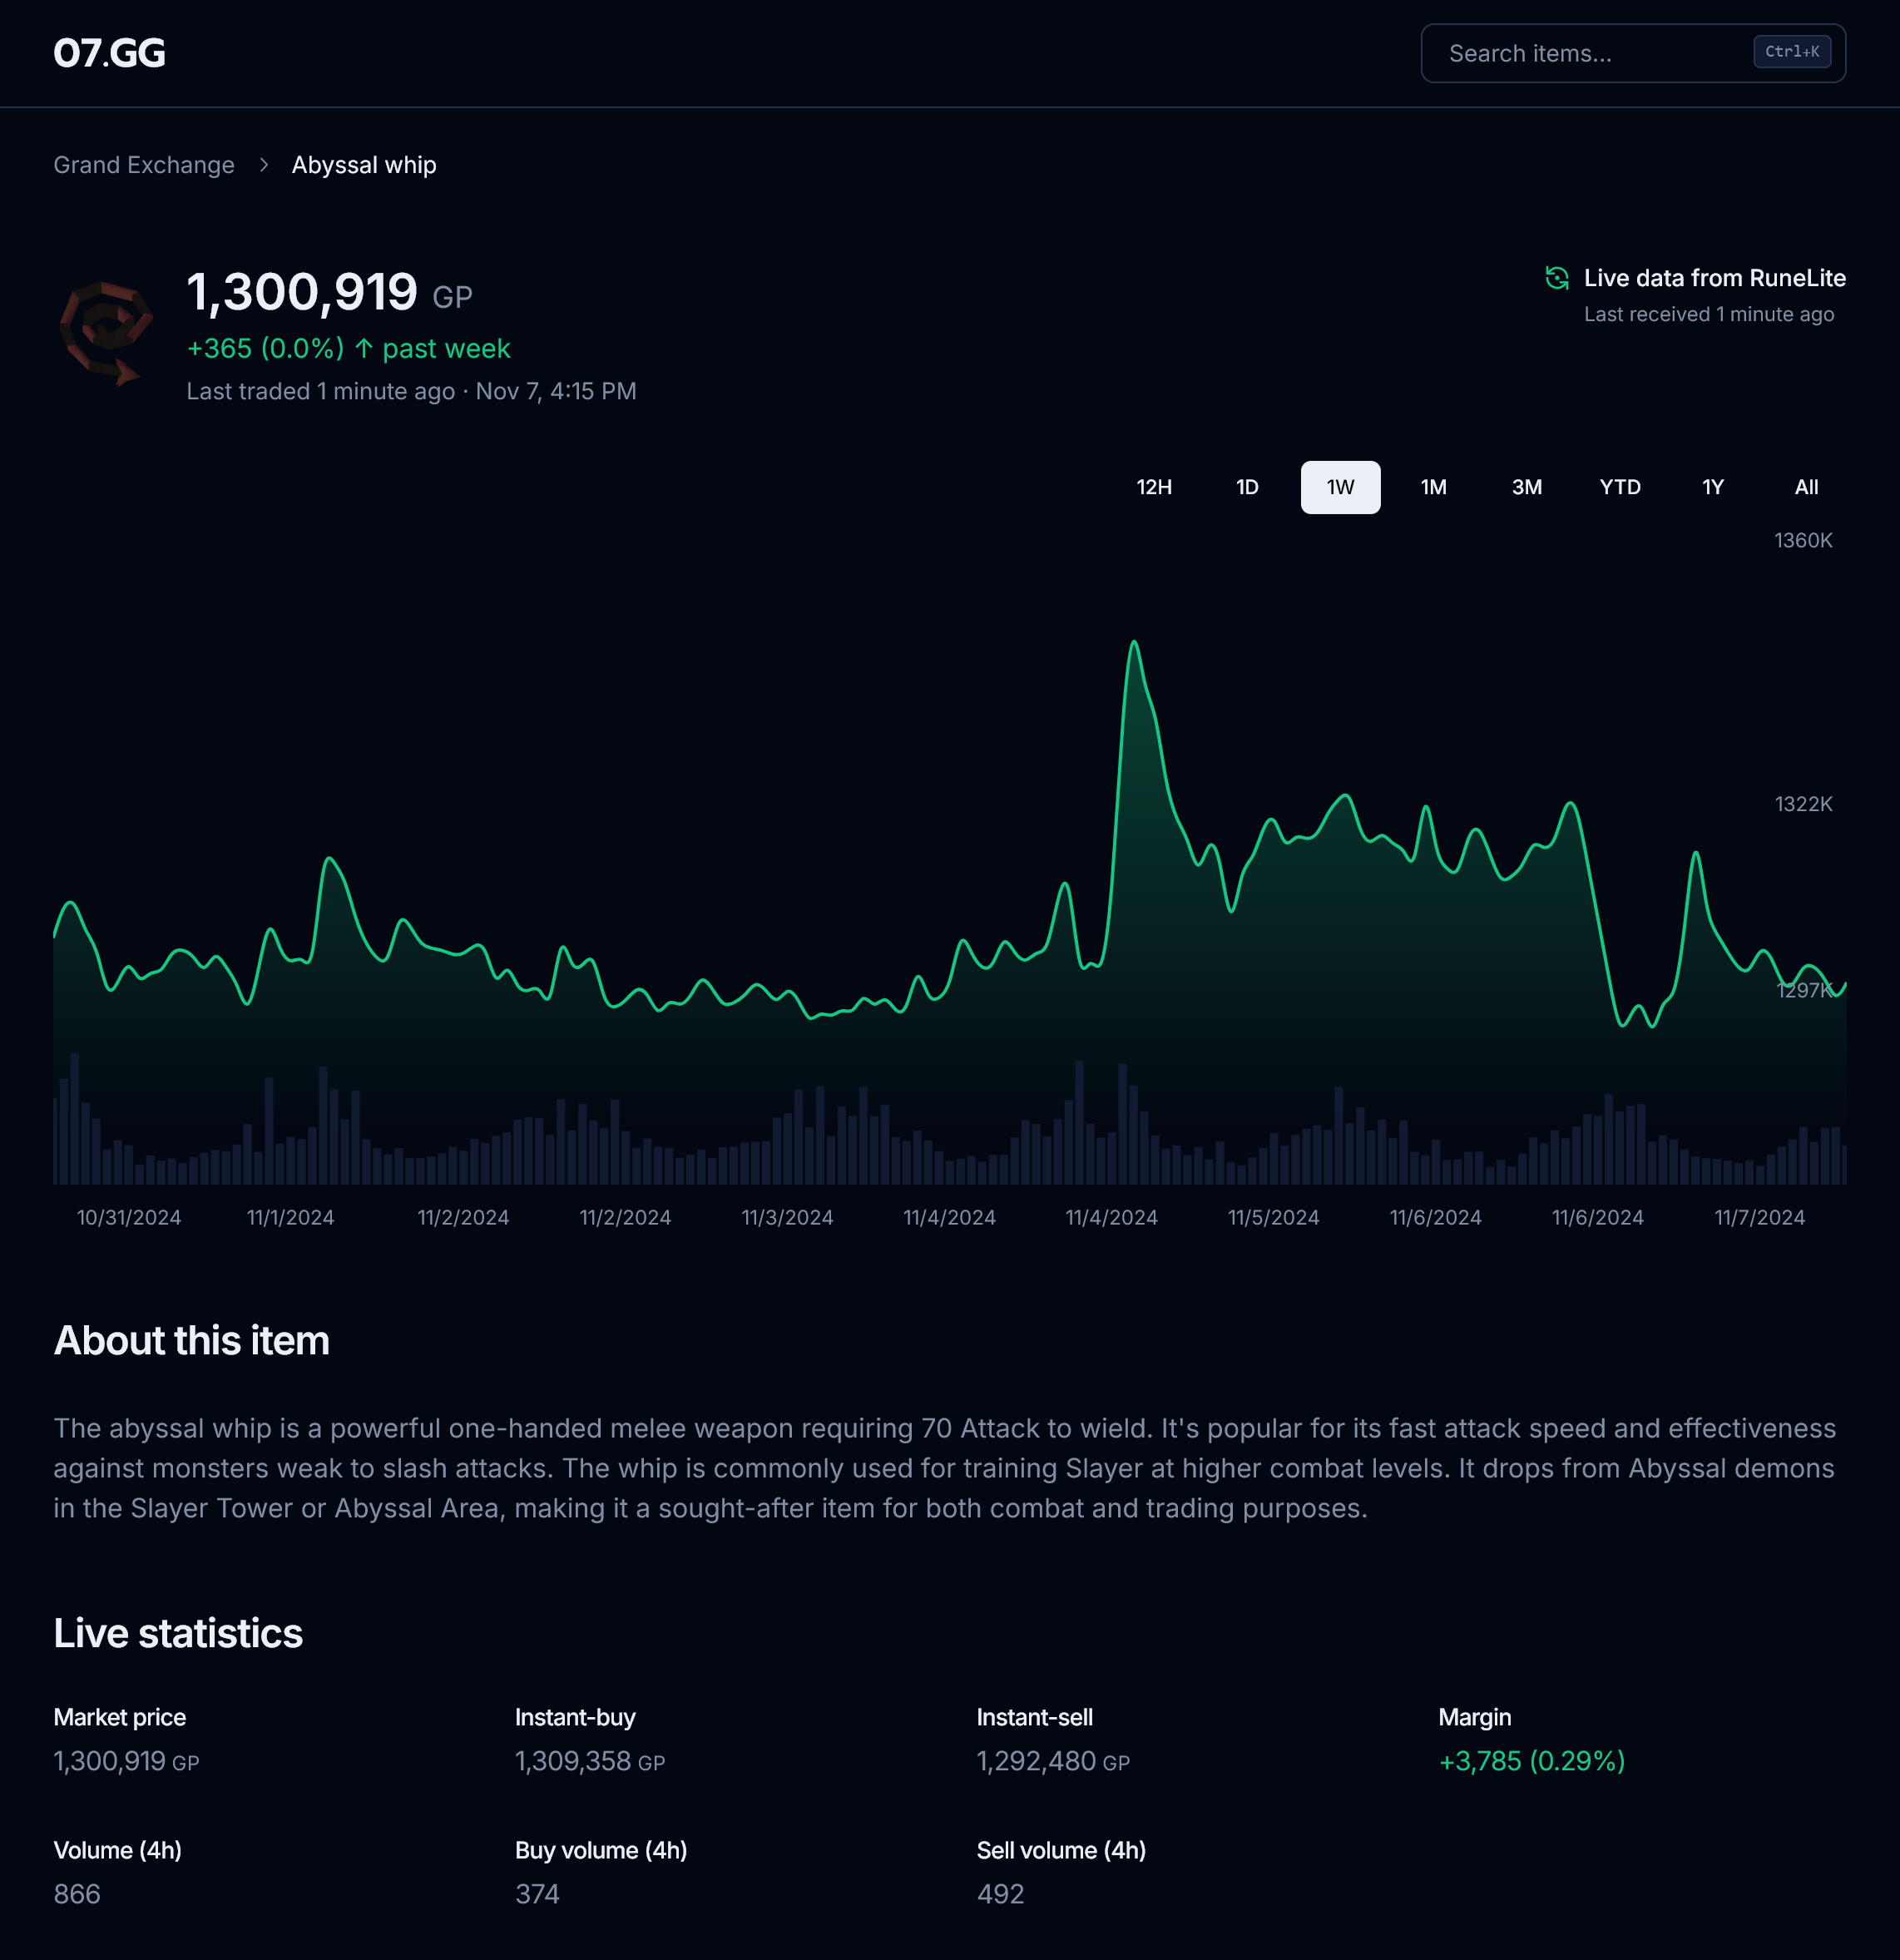This screenshot has width=1900, height=1960.
Task: Select the YTD chart range
Action: point(1619,487)
